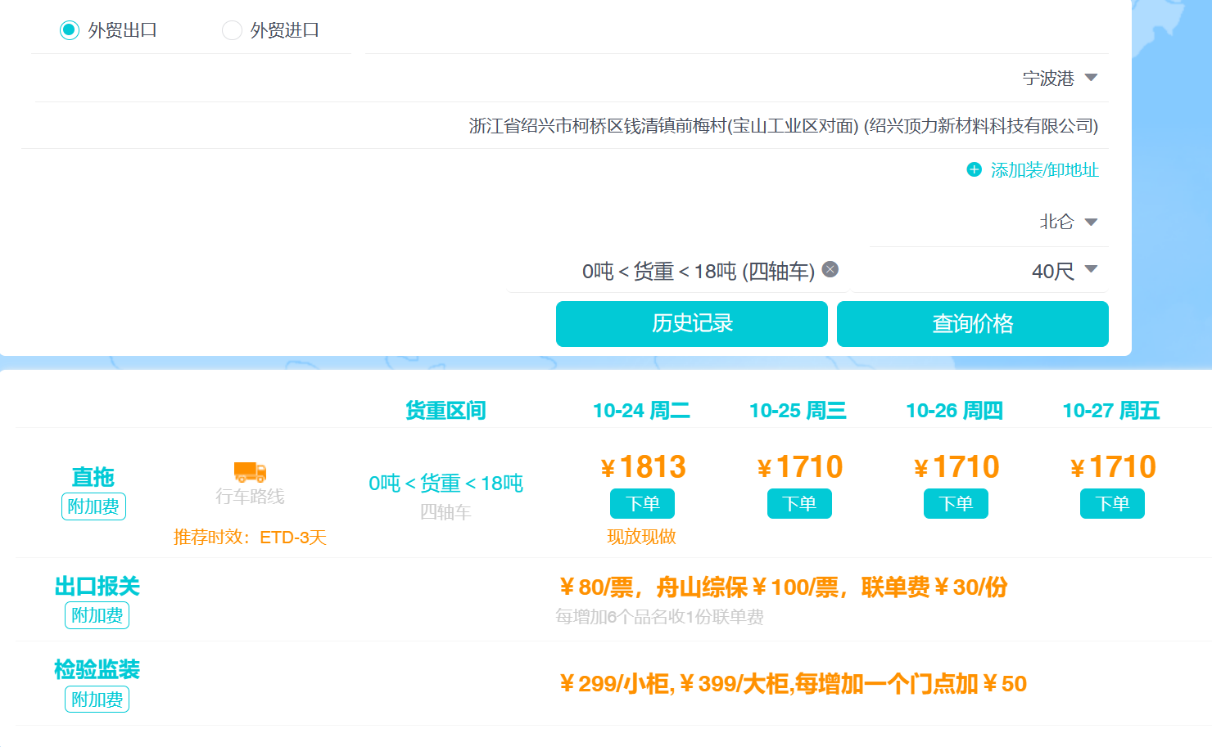Click the ¥1813 price
Image resolution: width=1212 pixels, height=747 pixels.
[643, 467]
